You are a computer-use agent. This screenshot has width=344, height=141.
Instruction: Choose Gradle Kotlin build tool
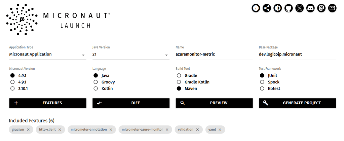(x=179, y=82)
